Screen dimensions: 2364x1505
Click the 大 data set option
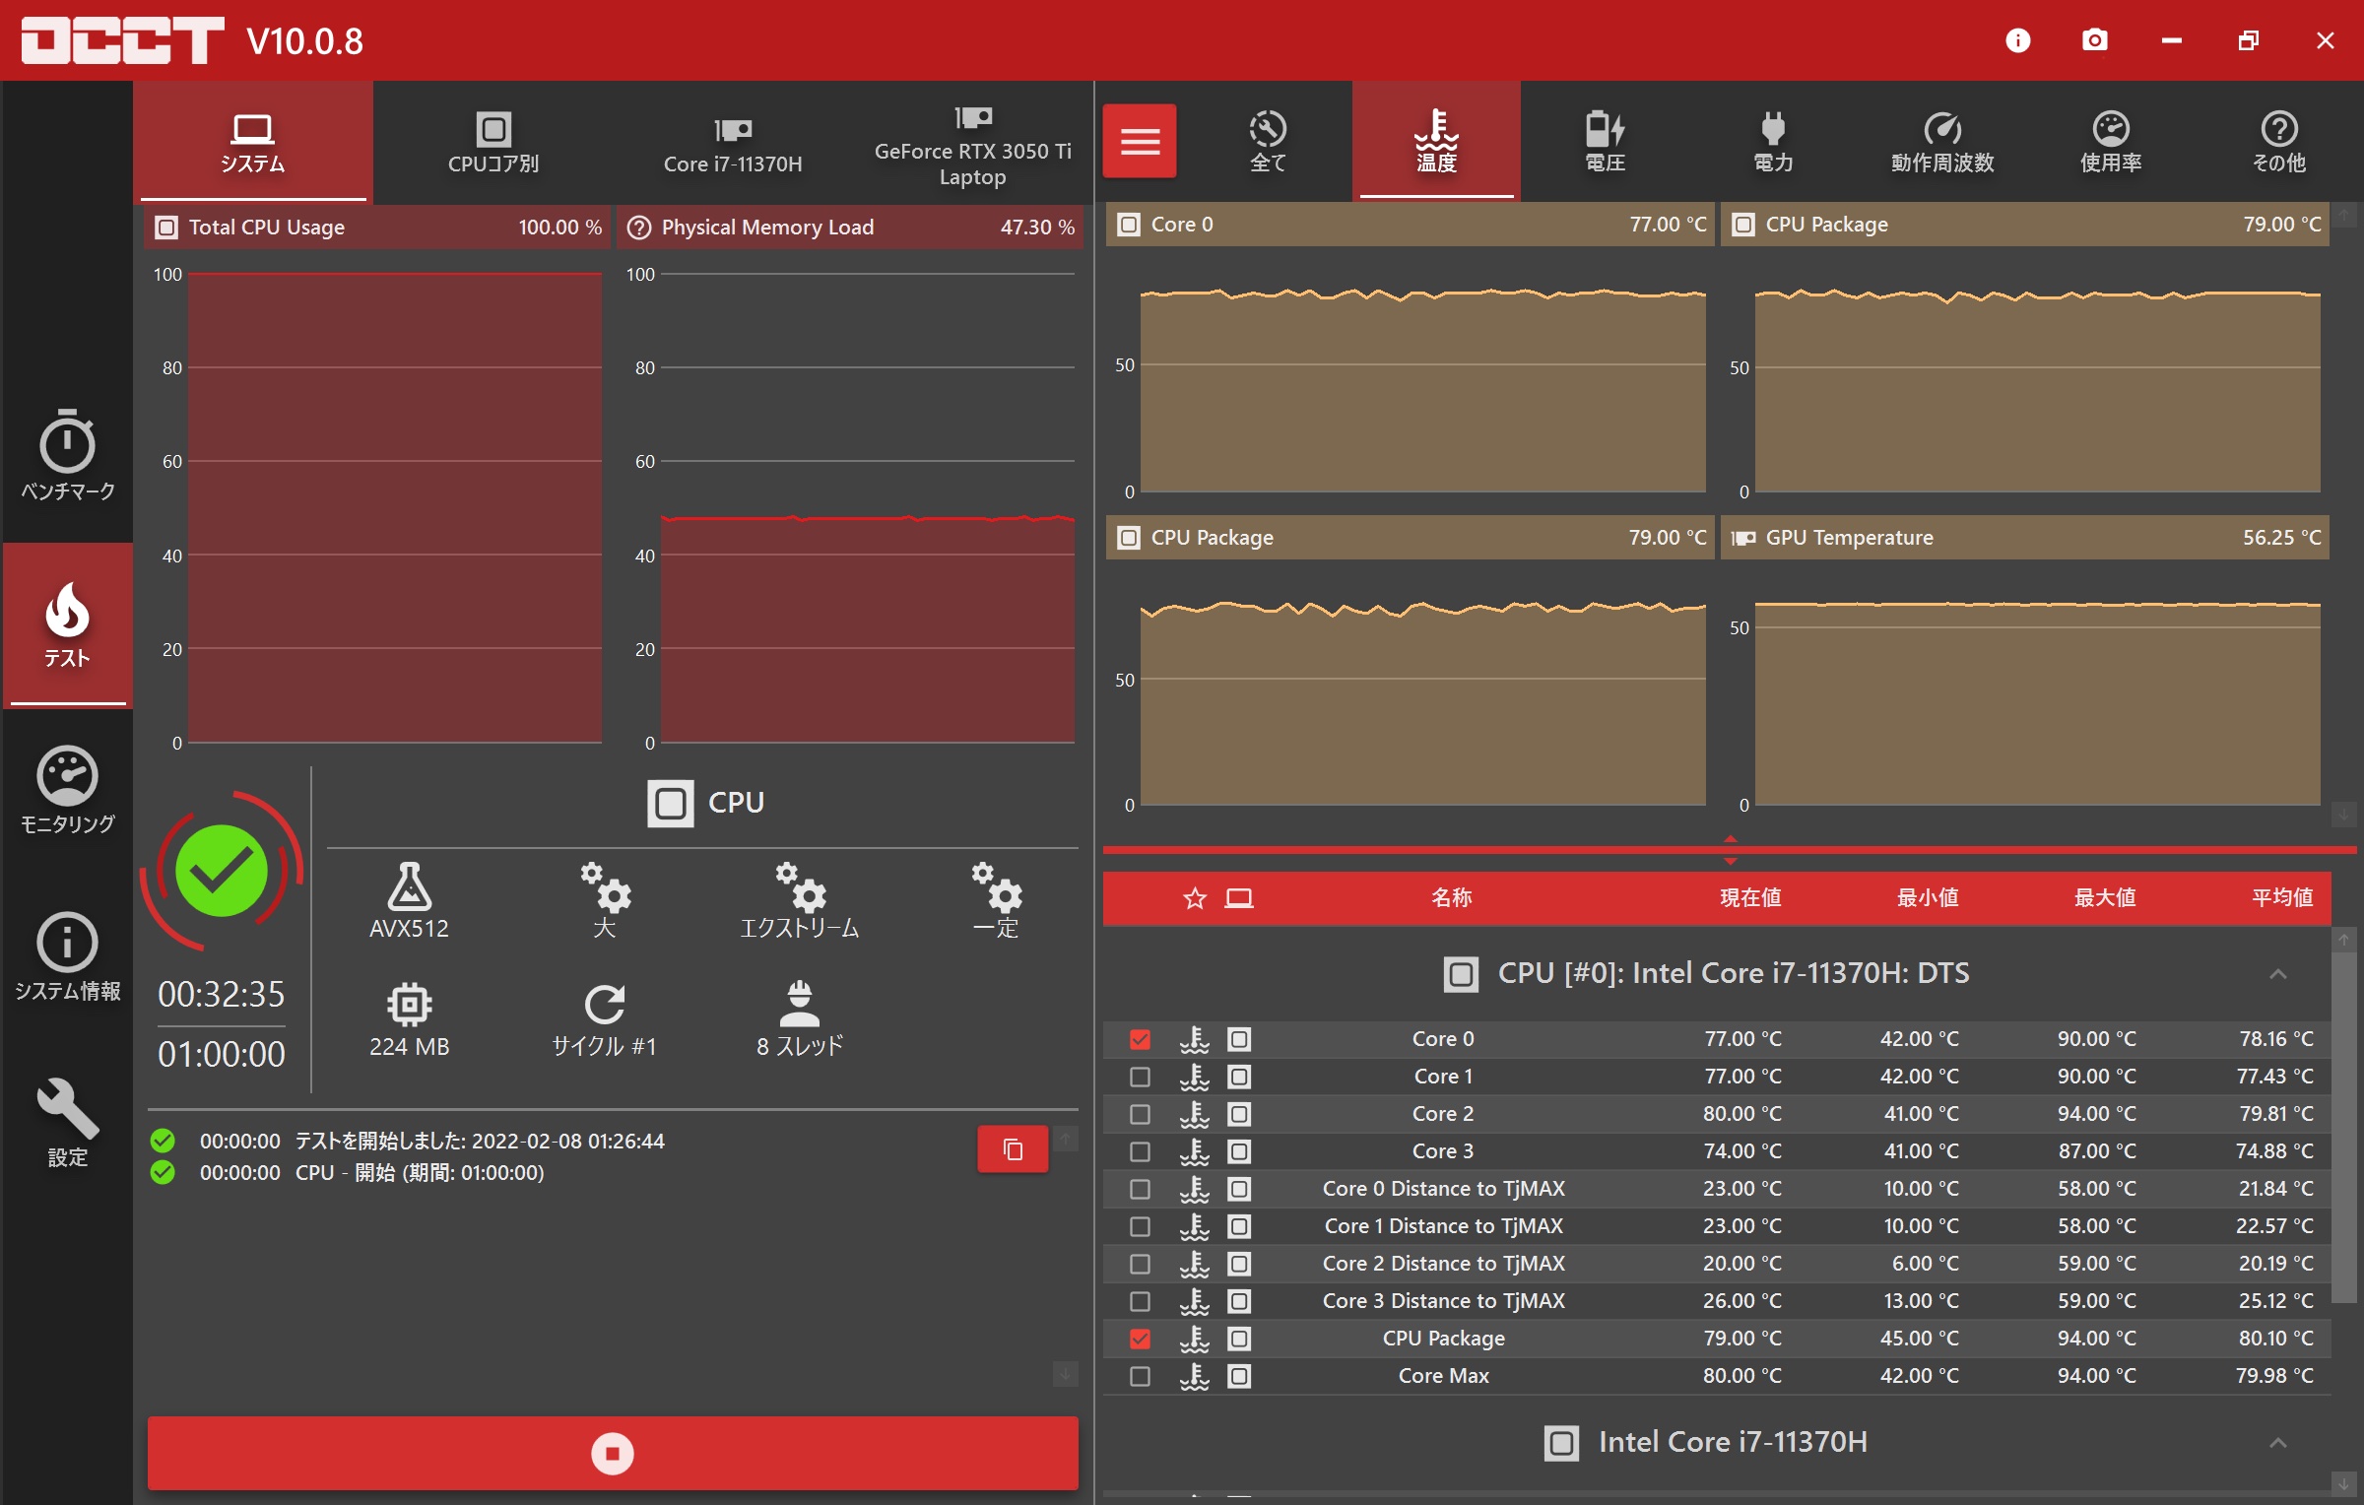click(605, 900)
